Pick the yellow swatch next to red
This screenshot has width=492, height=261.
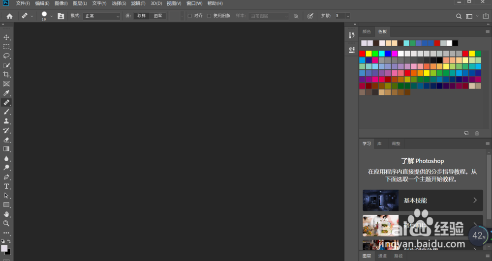pyautogui.click(x=369, y=54)
